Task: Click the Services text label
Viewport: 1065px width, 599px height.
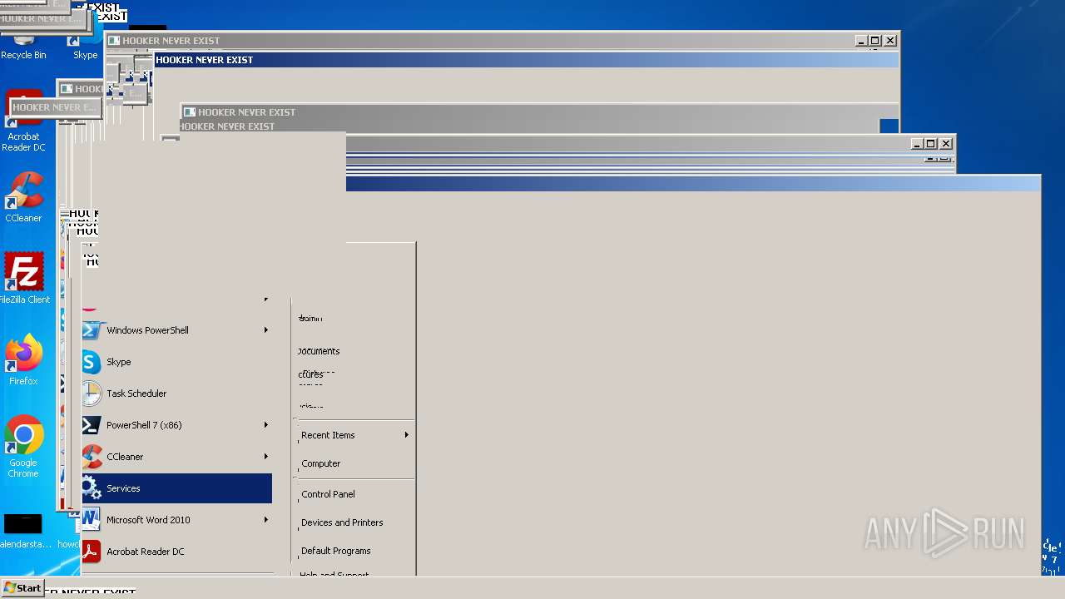Action: tap(123, 488)
